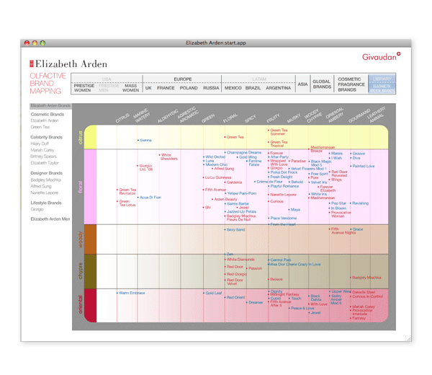Select the Lu Lu Guinness fragrance

tap(217, 177)
